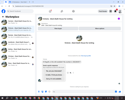The width and height of the screenshot is (125, 100).
Task: Attach a photo using the image icon
Action: (x=42, y=92)
